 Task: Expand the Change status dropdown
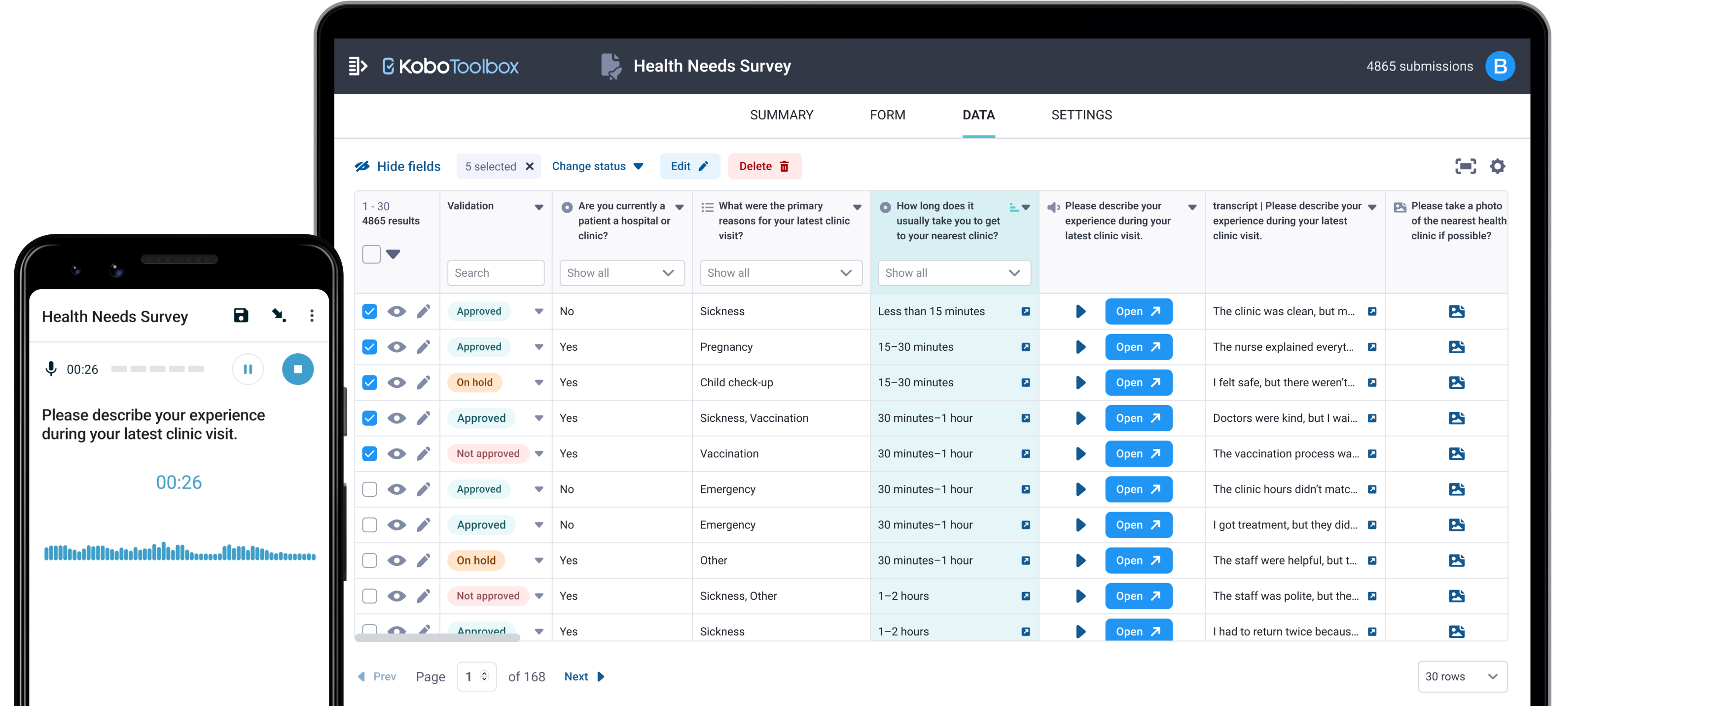(x=597, y=166)
